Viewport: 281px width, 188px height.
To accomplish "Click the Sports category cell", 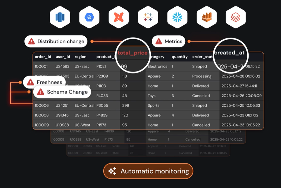I will click(x=153, y=105).
